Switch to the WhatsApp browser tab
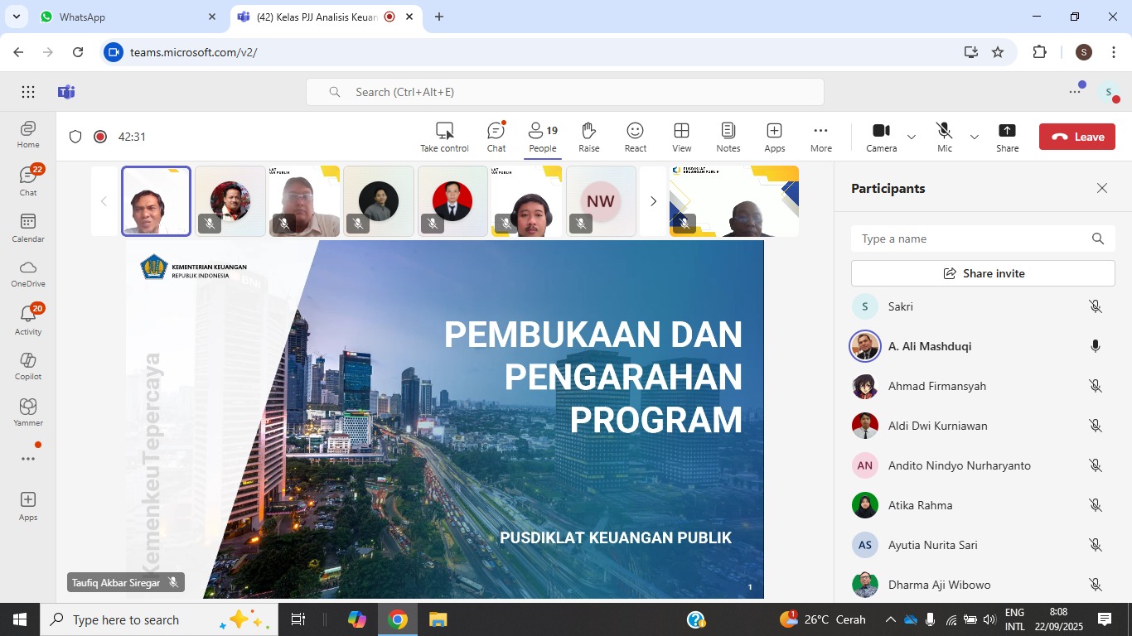The height and width of the screenshot is (636, 1132). (x=127, y=17)
